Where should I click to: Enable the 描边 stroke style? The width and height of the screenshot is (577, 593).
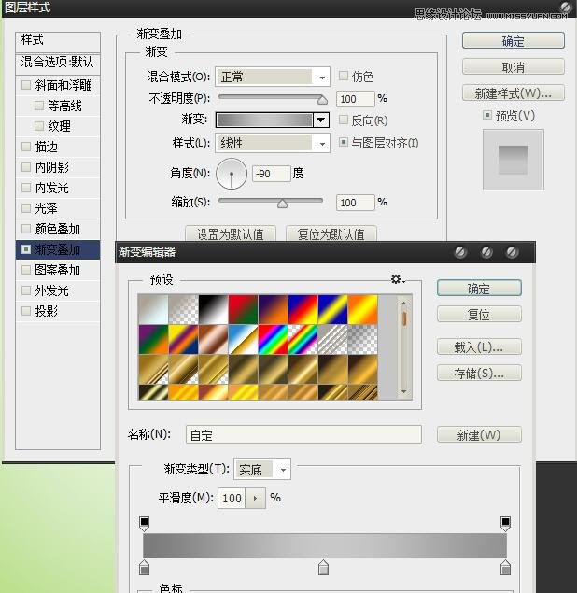click(26, 147)
